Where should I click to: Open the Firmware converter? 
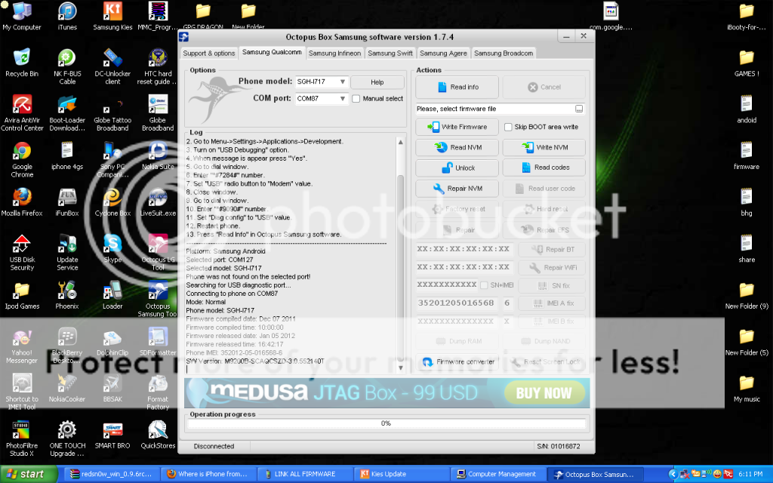457,361
